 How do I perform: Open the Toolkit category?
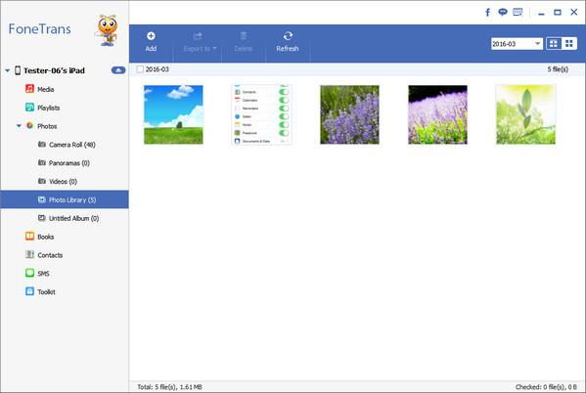(40, 291)
